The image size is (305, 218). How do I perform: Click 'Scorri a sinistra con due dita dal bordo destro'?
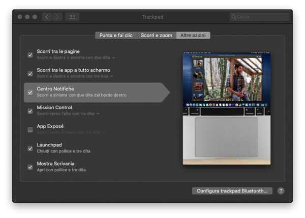point(81,95)
